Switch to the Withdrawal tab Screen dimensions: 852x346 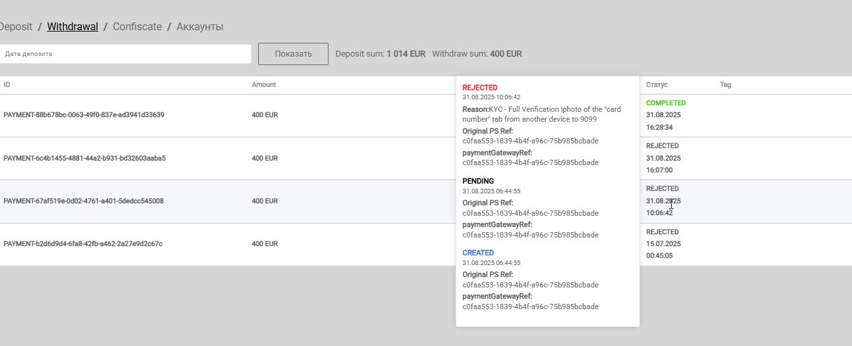point(72,27)
